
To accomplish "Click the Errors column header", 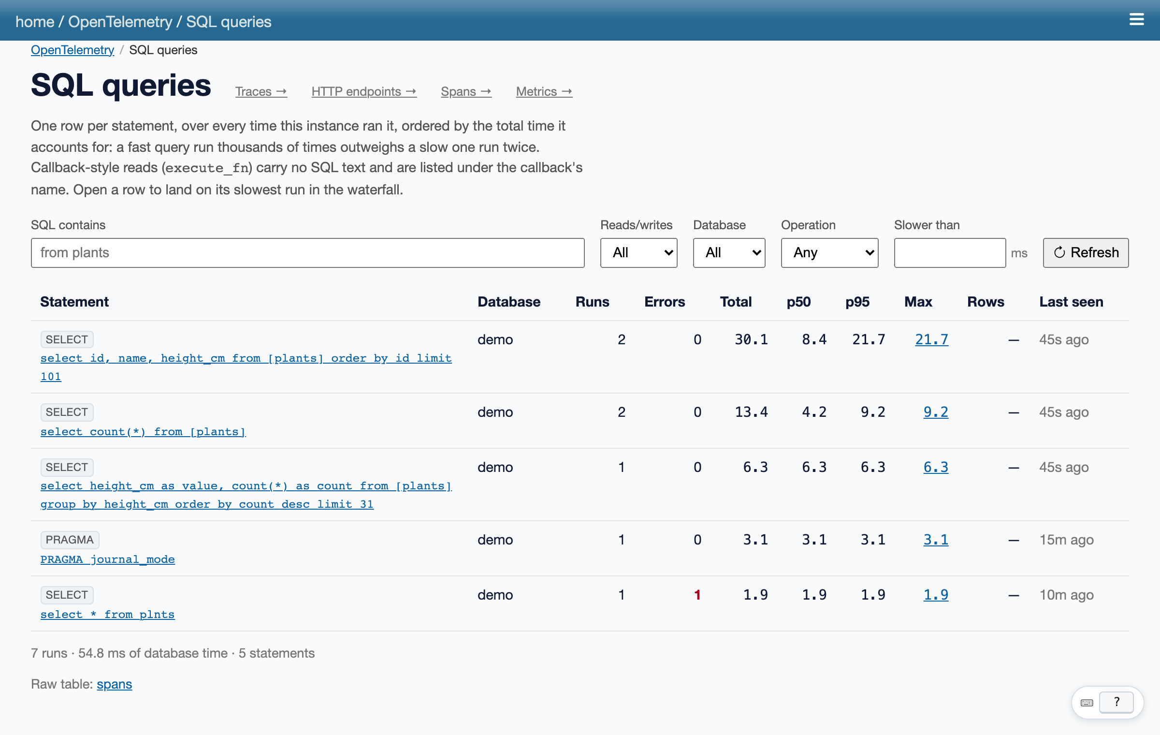I will [665, 302].
